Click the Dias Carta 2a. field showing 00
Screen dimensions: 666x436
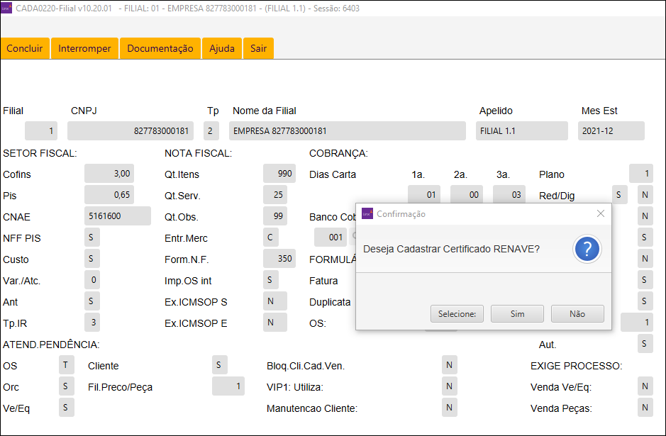[467, 194]
